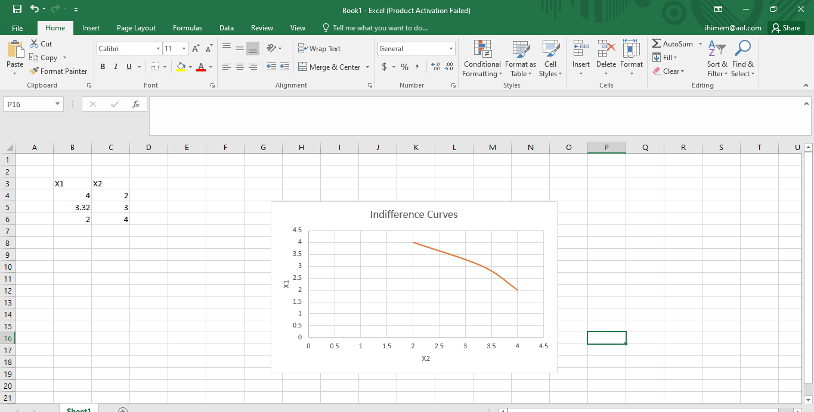The width and height of the screenshot is (814, 412).
Task: Toggle Italic formatting
Action: pyautogui.click(x=116, y=67)
